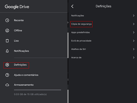
Task: Open Apps predefinidas settings row
Action: pos(103,32)
